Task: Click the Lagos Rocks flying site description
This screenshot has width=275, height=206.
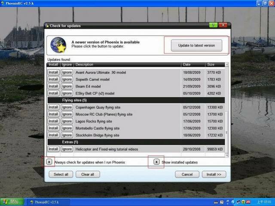Action: [x=94, y=121]
